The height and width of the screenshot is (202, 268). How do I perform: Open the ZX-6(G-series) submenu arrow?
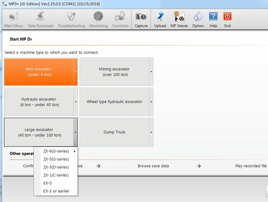(x=75, y=151)
